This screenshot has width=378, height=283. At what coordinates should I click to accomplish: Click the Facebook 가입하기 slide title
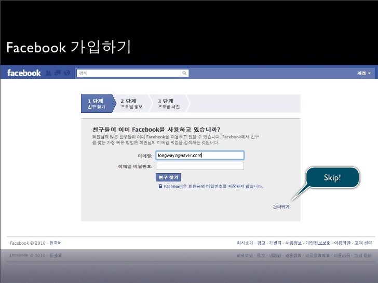click(69, 47)
